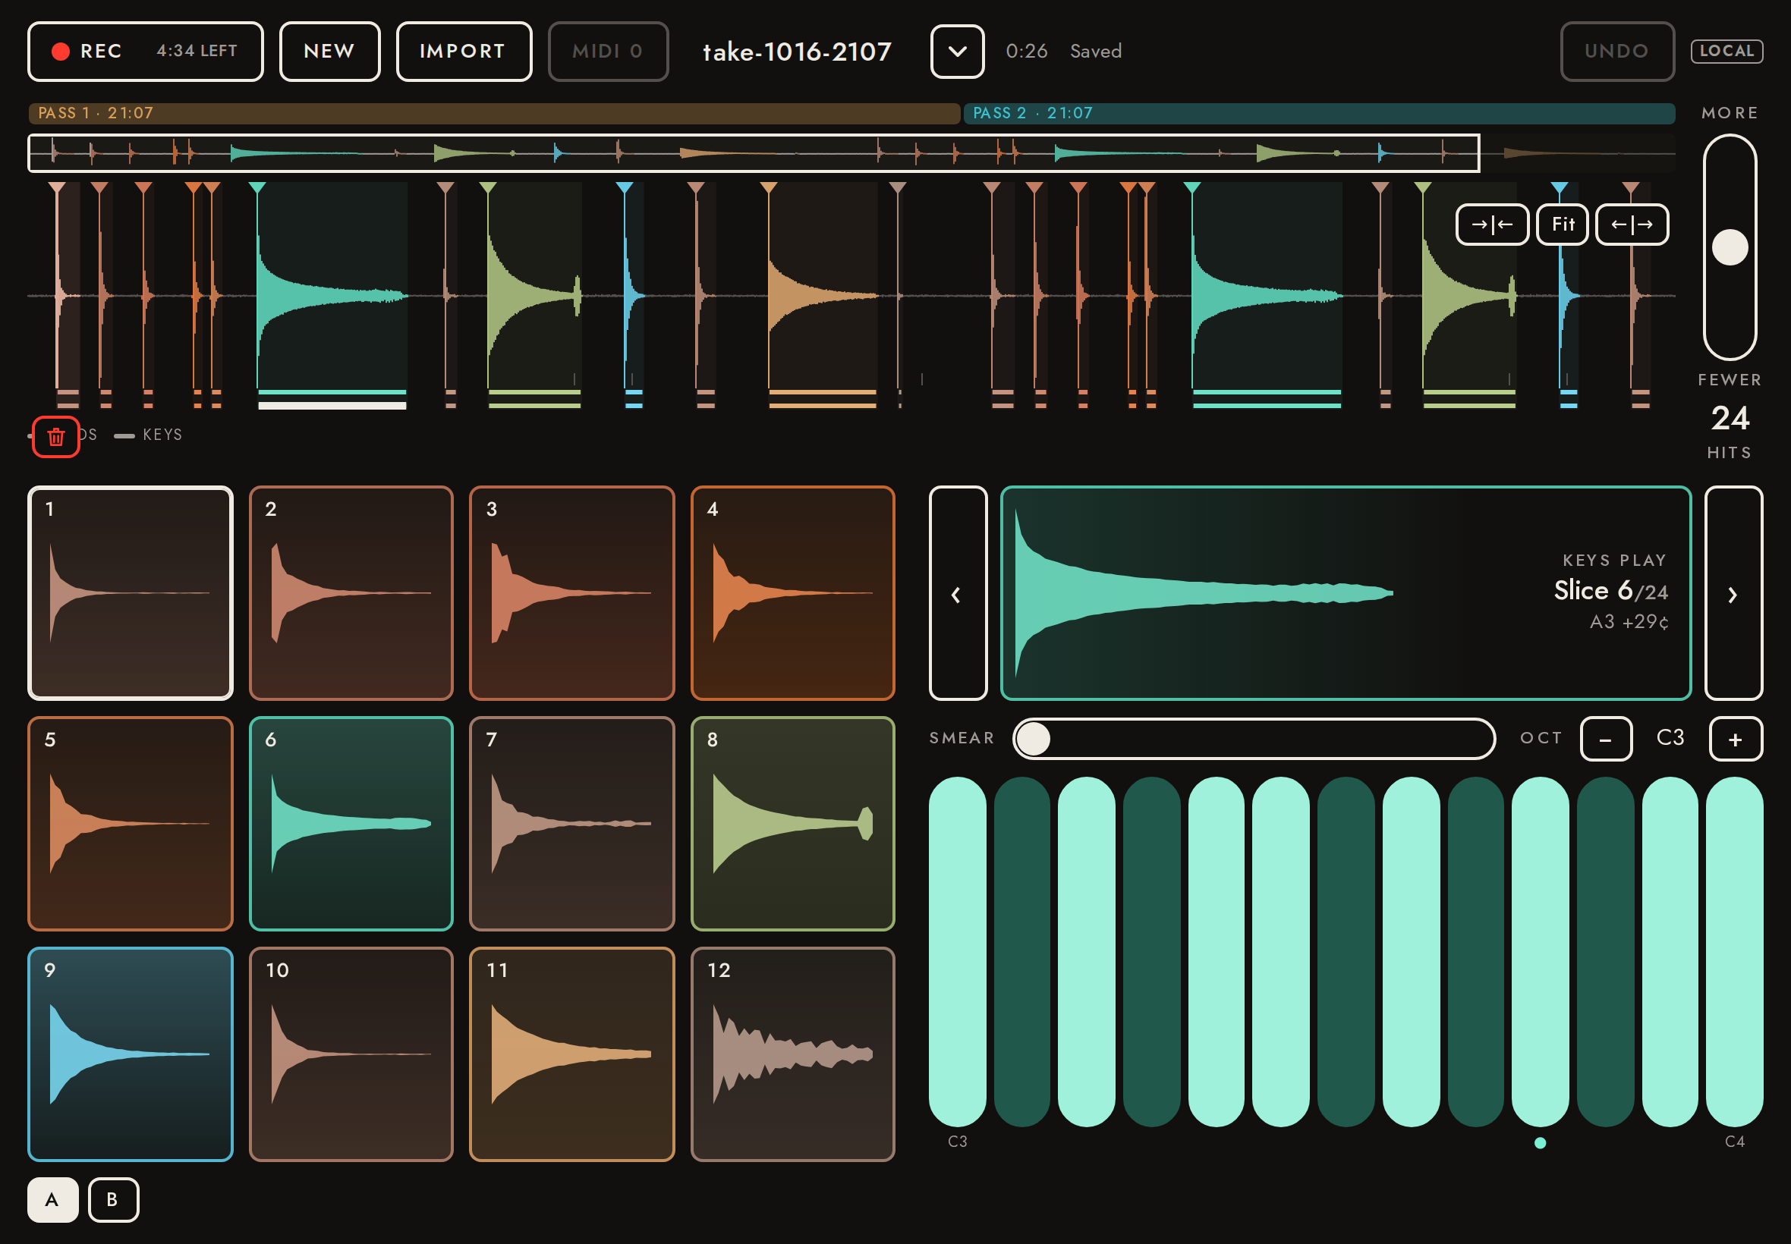Lower the octave with the minus button
The image size is (1791, 1244).
1605,739
